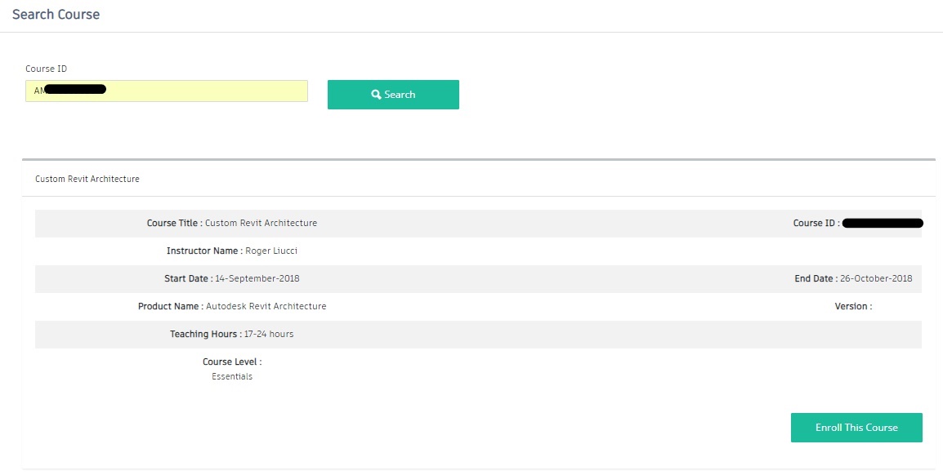The width and height of the screenshot is (943, 475).
Task: Select the start date 14-September-2018
Action: click(257, 278)
